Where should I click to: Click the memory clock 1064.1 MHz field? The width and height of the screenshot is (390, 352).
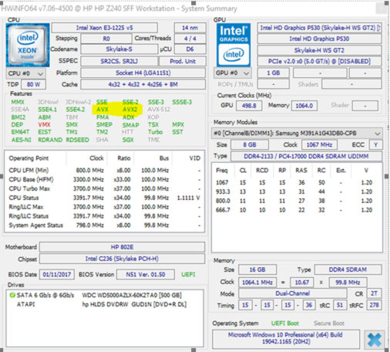pyautogui.click(x=257, y=283)
